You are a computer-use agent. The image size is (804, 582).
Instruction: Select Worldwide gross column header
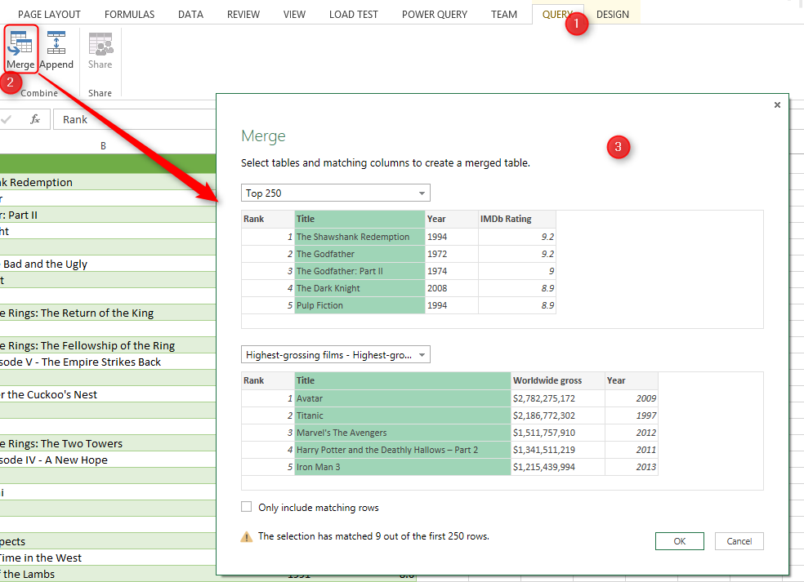[557, 380]
